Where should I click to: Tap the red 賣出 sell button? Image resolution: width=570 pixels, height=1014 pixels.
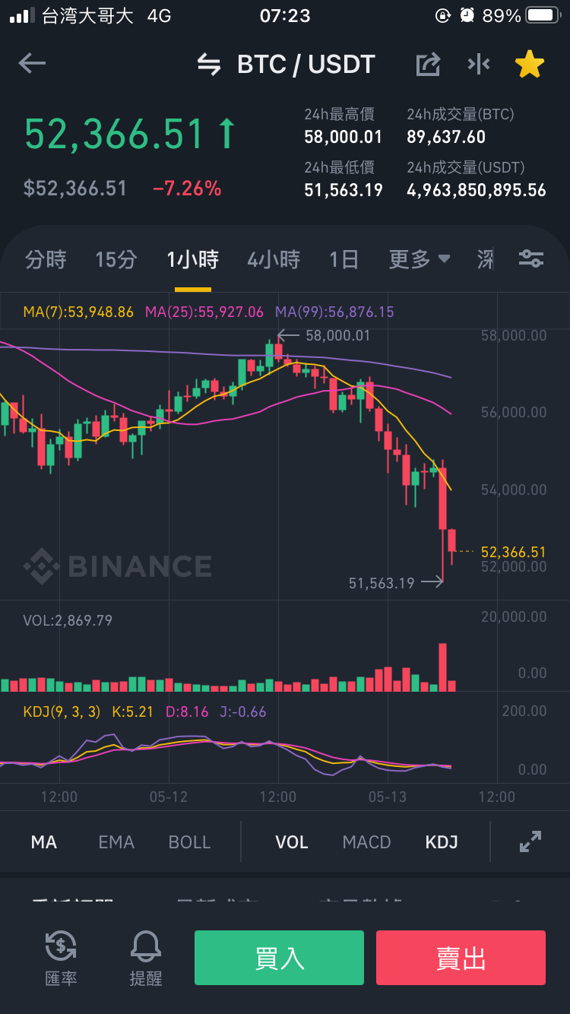(x=461, y=958)
